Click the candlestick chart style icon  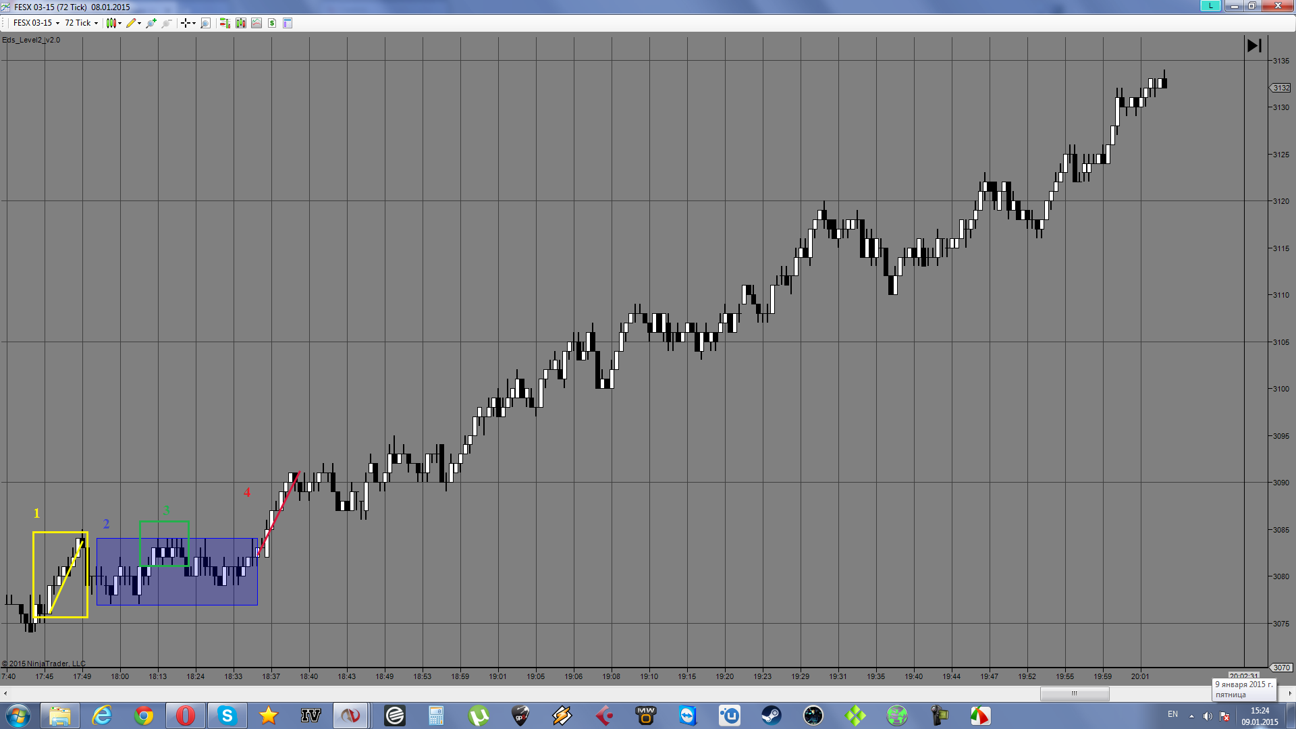pos(111,23)
